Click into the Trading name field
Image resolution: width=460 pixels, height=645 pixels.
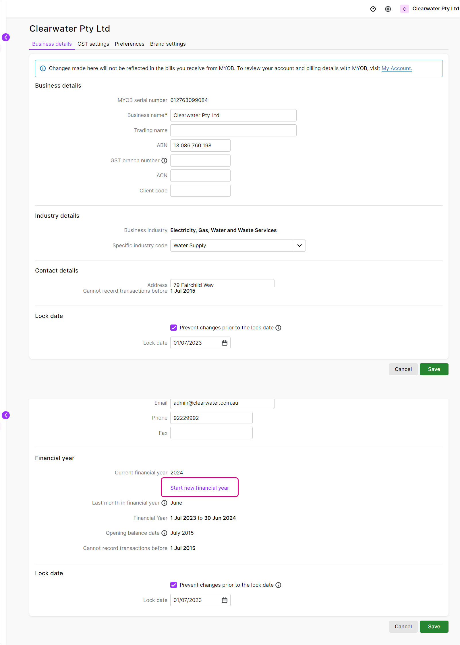[x=233, y=130]
